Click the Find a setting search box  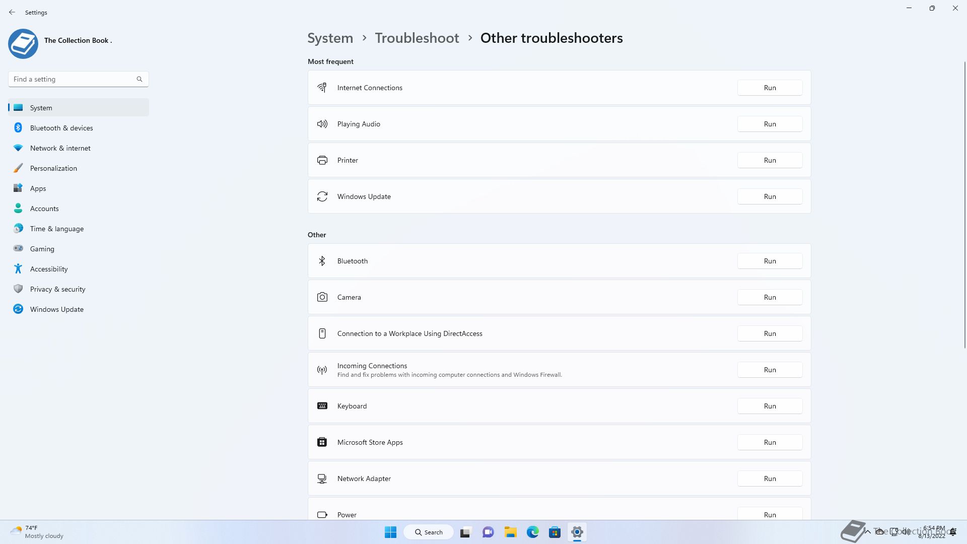(x=79, y=79)
